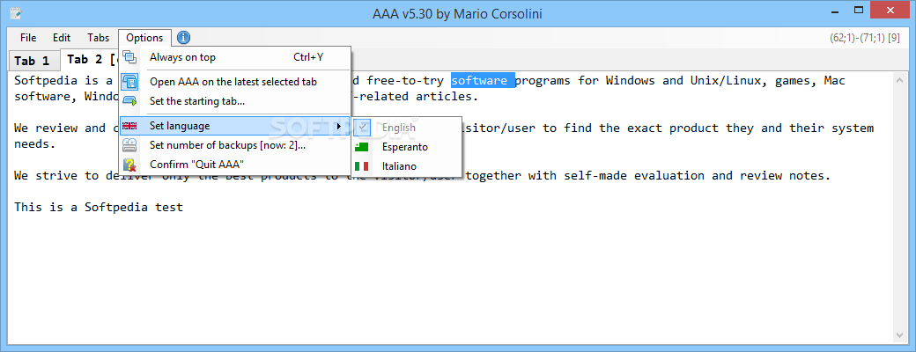The image size is (916, 352).
Task: Expand the Set language submenu arrow
Action: coord(339,126)
